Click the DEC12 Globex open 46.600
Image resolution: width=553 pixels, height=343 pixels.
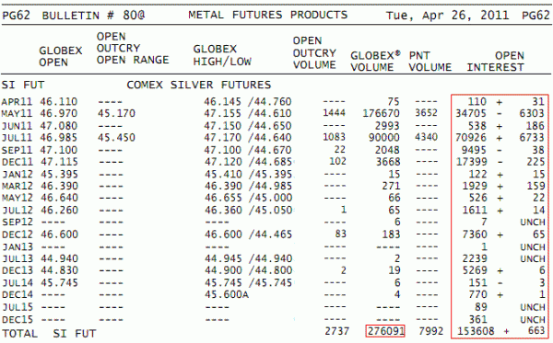pos(59,234)
